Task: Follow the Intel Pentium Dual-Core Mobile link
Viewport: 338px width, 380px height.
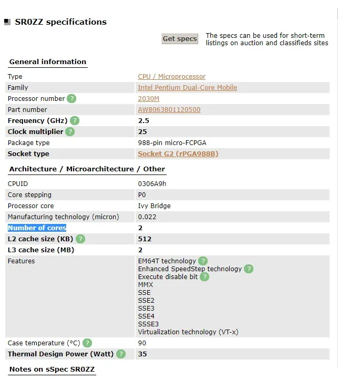Action: tap(188, 87)
